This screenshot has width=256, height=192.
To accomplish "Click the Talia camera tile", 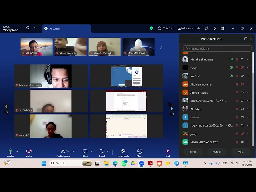I will click(x=51, y=101).
